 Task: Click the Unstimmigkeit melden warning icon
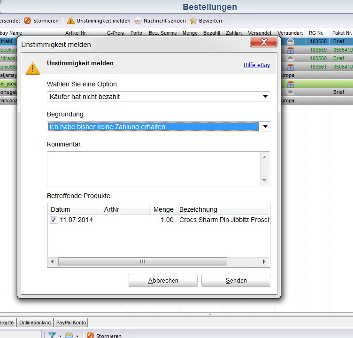pyautogui.click(x=70, y=21)
